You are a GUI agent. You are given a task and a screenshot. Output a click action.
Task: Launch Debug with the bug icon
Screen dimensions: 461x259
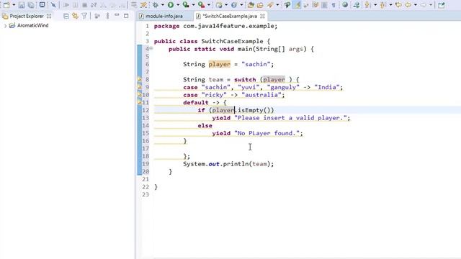[x=156, y=5]
